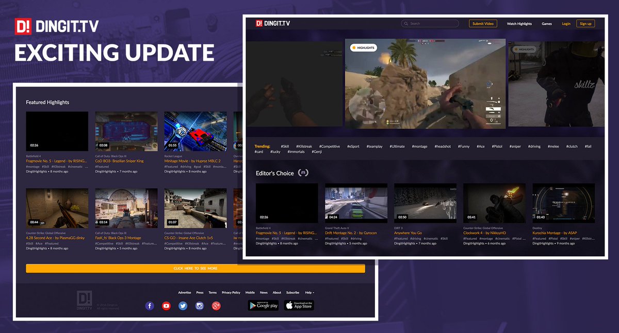Open the Clockwork 4 video thumbnail

point(494,203)
